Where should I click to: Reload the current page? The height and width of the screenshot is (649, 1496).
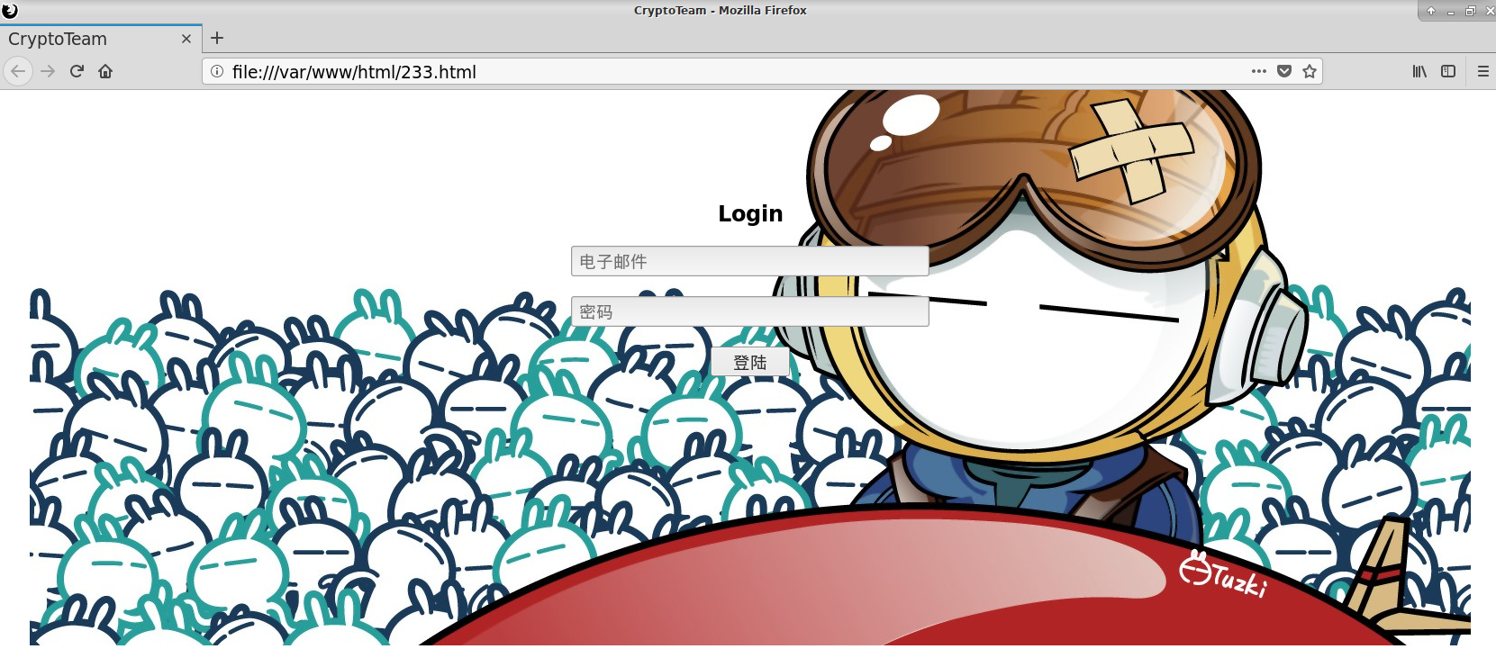tap(77, 71)
